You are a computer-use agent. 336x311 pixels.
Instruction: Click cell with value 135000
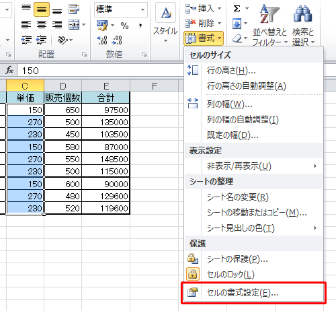coord(106,122)
